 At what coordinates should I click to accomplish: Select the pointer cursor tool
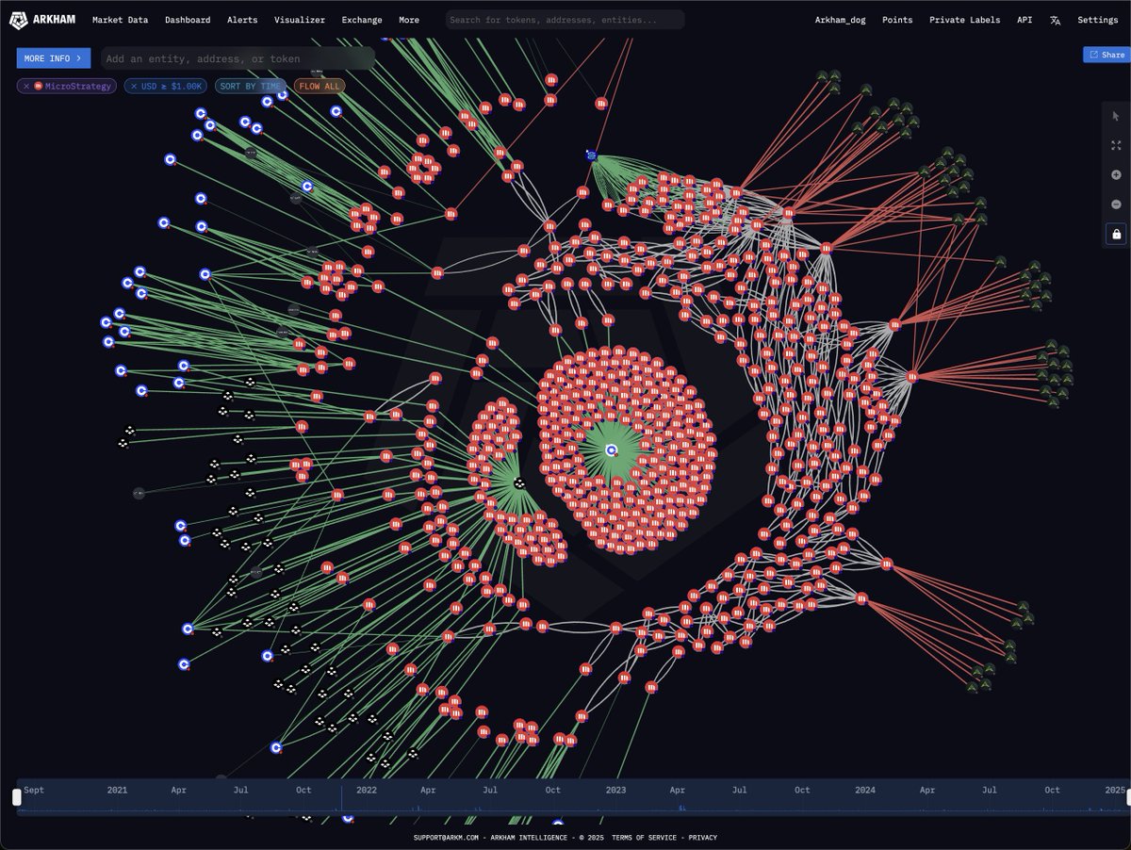coord(1116,116)
